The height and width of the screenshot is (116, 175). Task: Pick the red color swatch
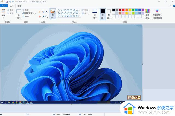[123, 10]
